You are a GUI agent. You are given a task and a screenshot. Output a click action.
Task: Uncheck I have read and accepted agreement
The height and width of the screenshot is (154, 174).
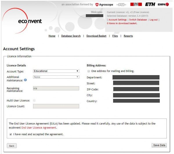pyautogui.click(x=11, y=134)
